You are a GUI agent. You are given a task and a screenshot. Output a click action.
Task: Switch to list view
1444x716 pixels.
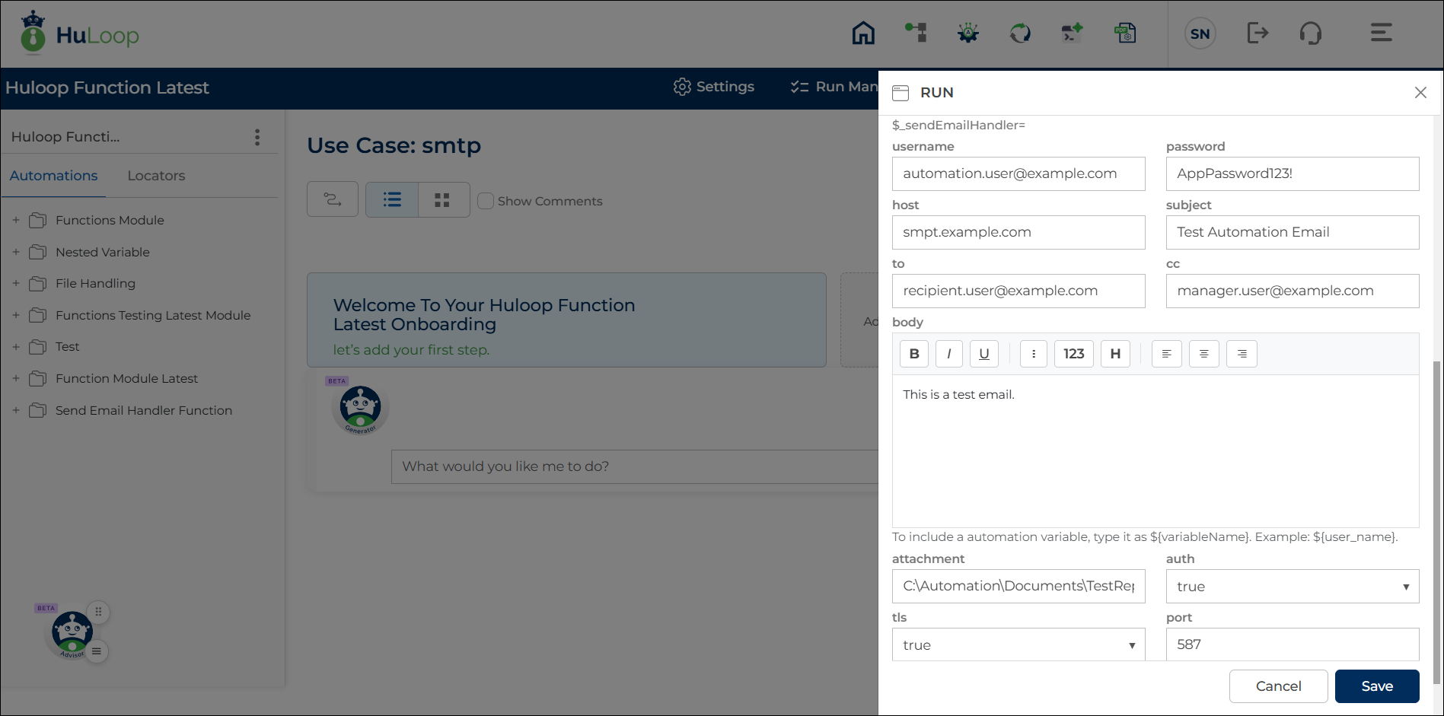(392, 200)
